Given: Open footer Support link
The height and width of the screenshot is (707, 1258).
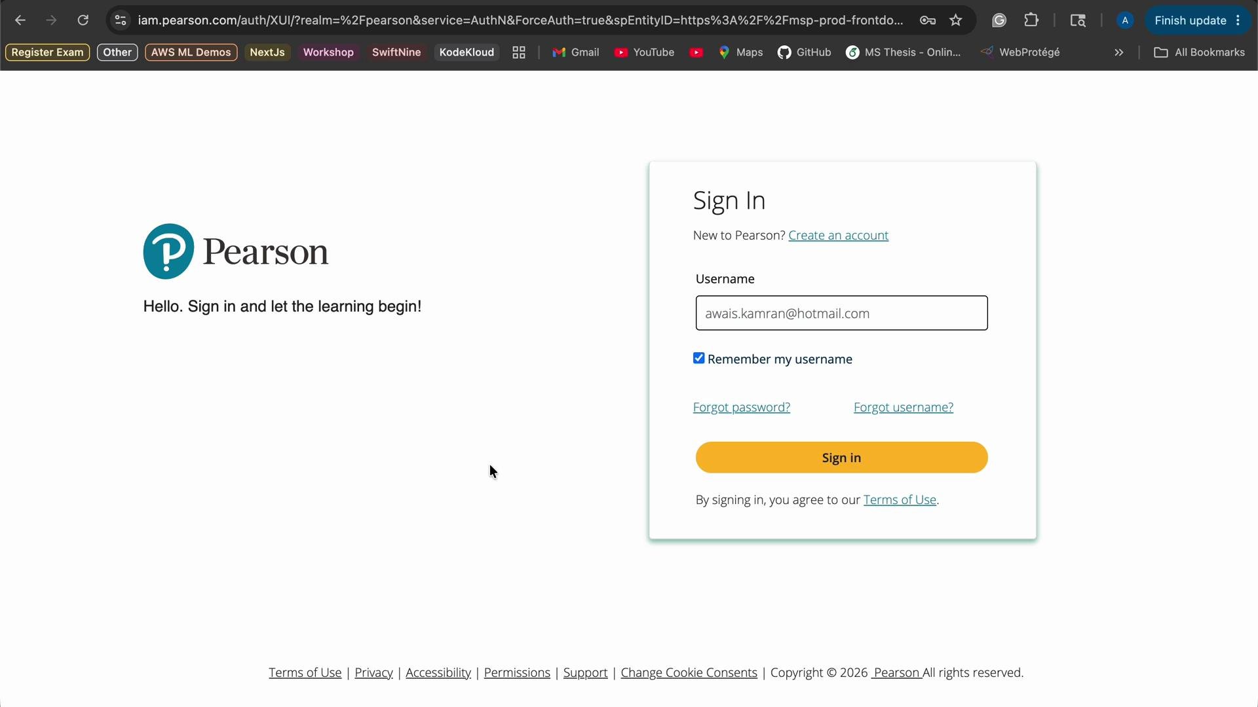Looking at the screenshot, I should pos(585,673).
